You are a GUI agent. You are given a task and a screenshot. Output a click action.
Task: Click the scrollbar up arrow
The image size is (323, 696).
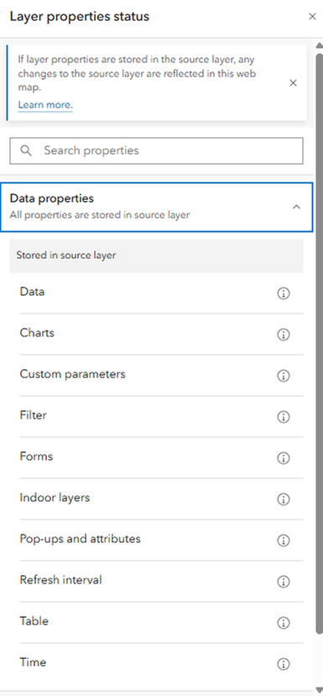pyautogui.click(x=319, y=45)
